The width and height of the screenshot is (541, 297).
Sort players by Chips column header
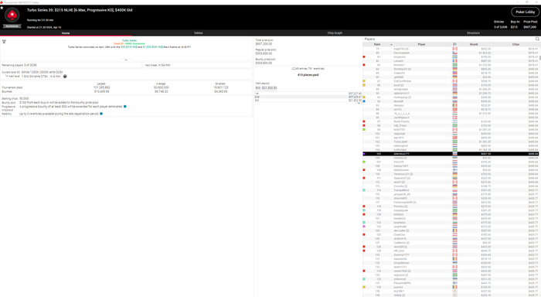pyautogui.click(x=515, y=44)
